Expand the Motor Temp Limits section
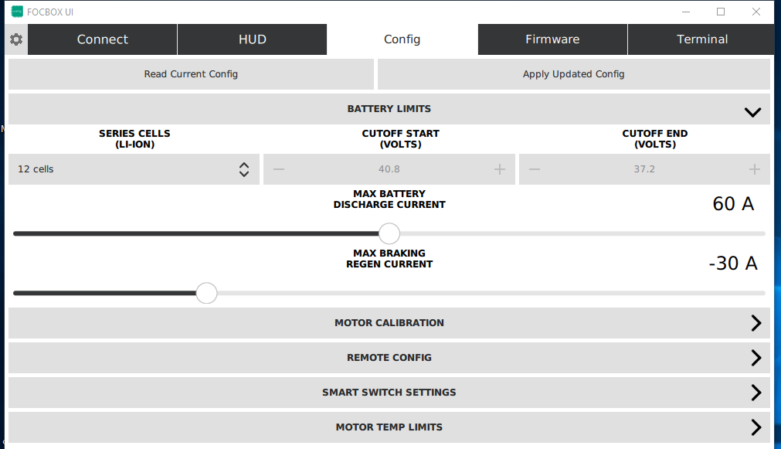 756,427
